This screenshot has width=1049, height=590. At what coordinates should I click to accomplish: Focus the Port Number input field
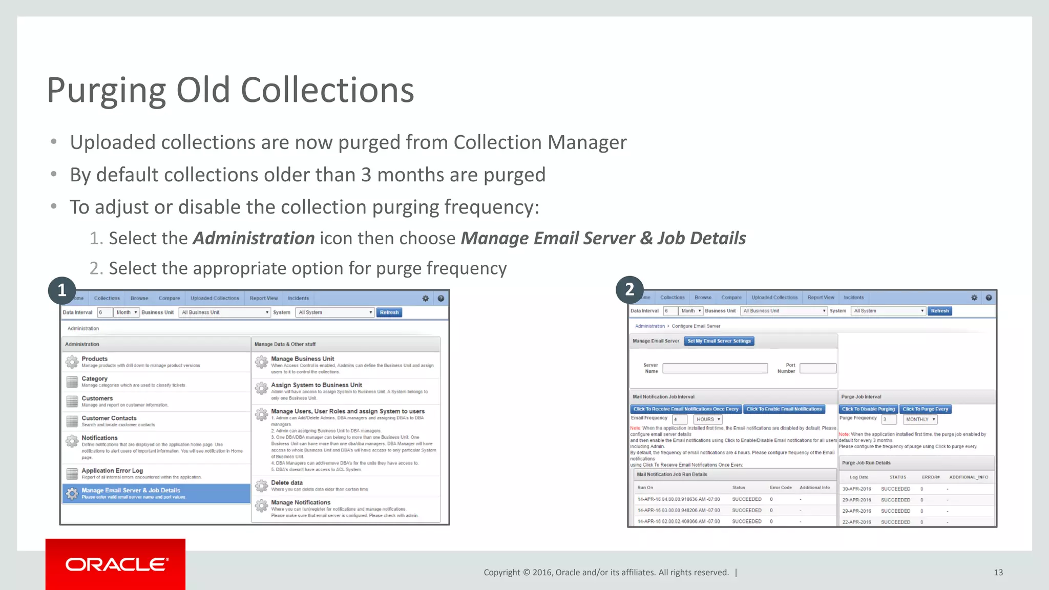click(818, 368)
